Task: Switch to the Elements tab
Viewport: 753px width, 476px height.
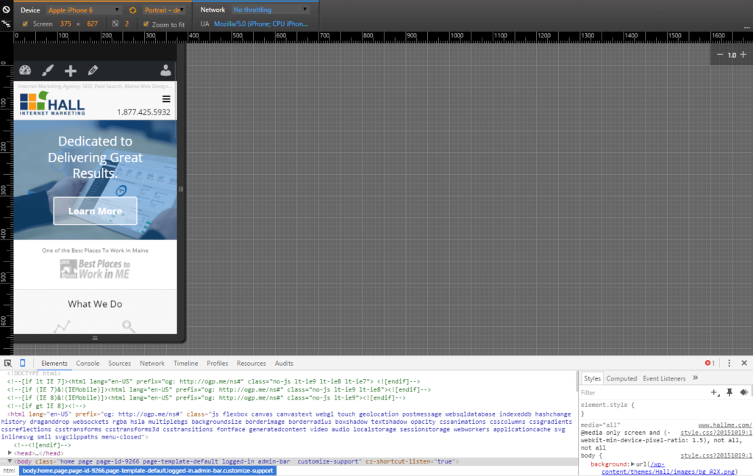Action: (x=54, y=363)
